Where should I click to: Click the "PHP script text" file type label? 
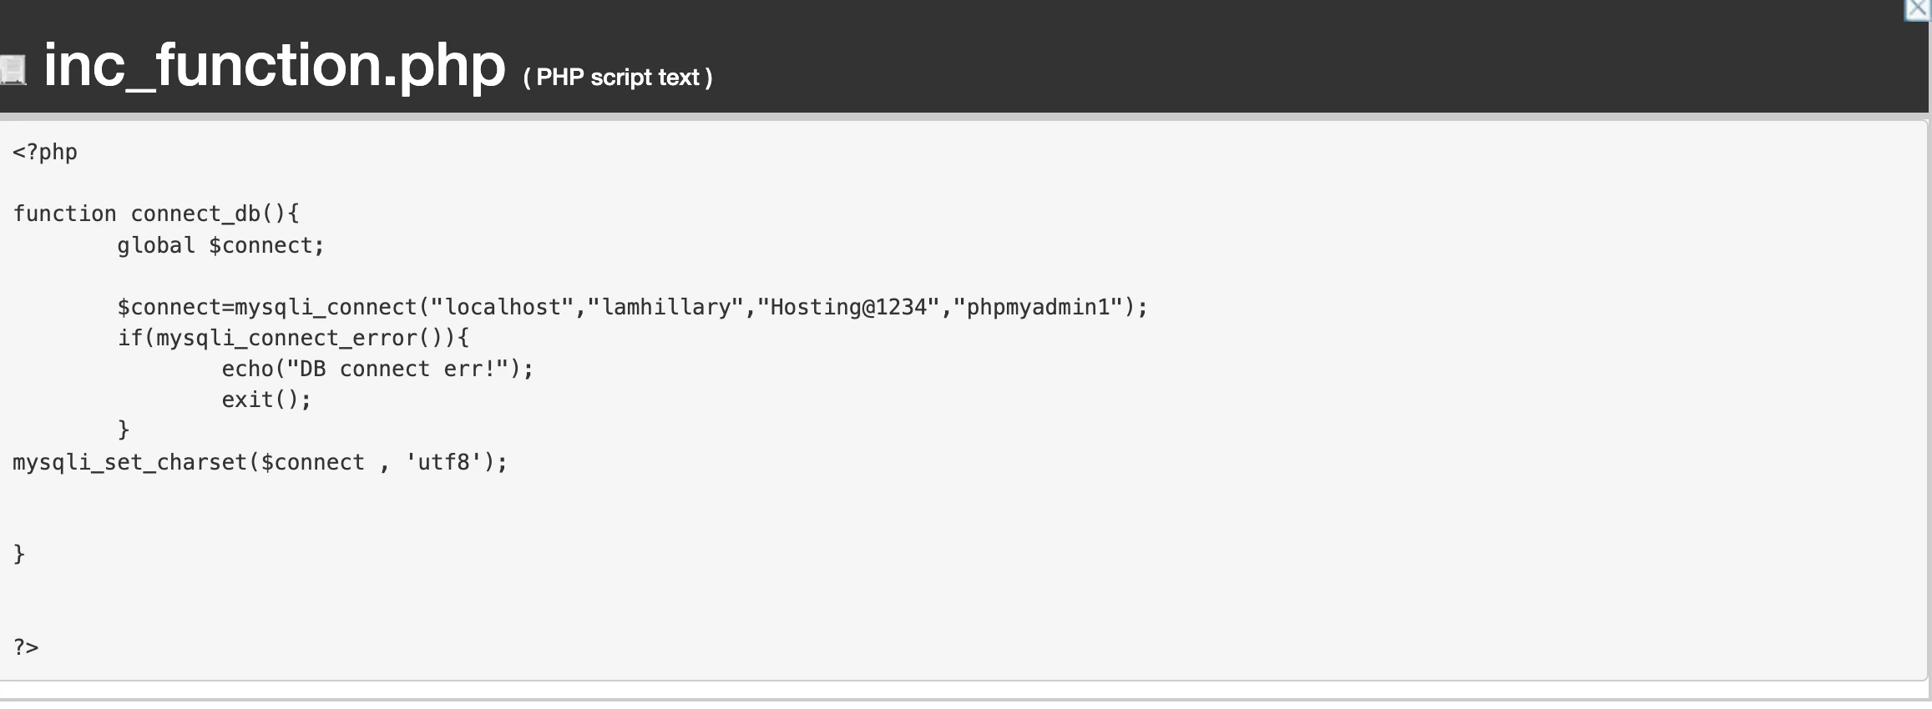click(618, 78)
